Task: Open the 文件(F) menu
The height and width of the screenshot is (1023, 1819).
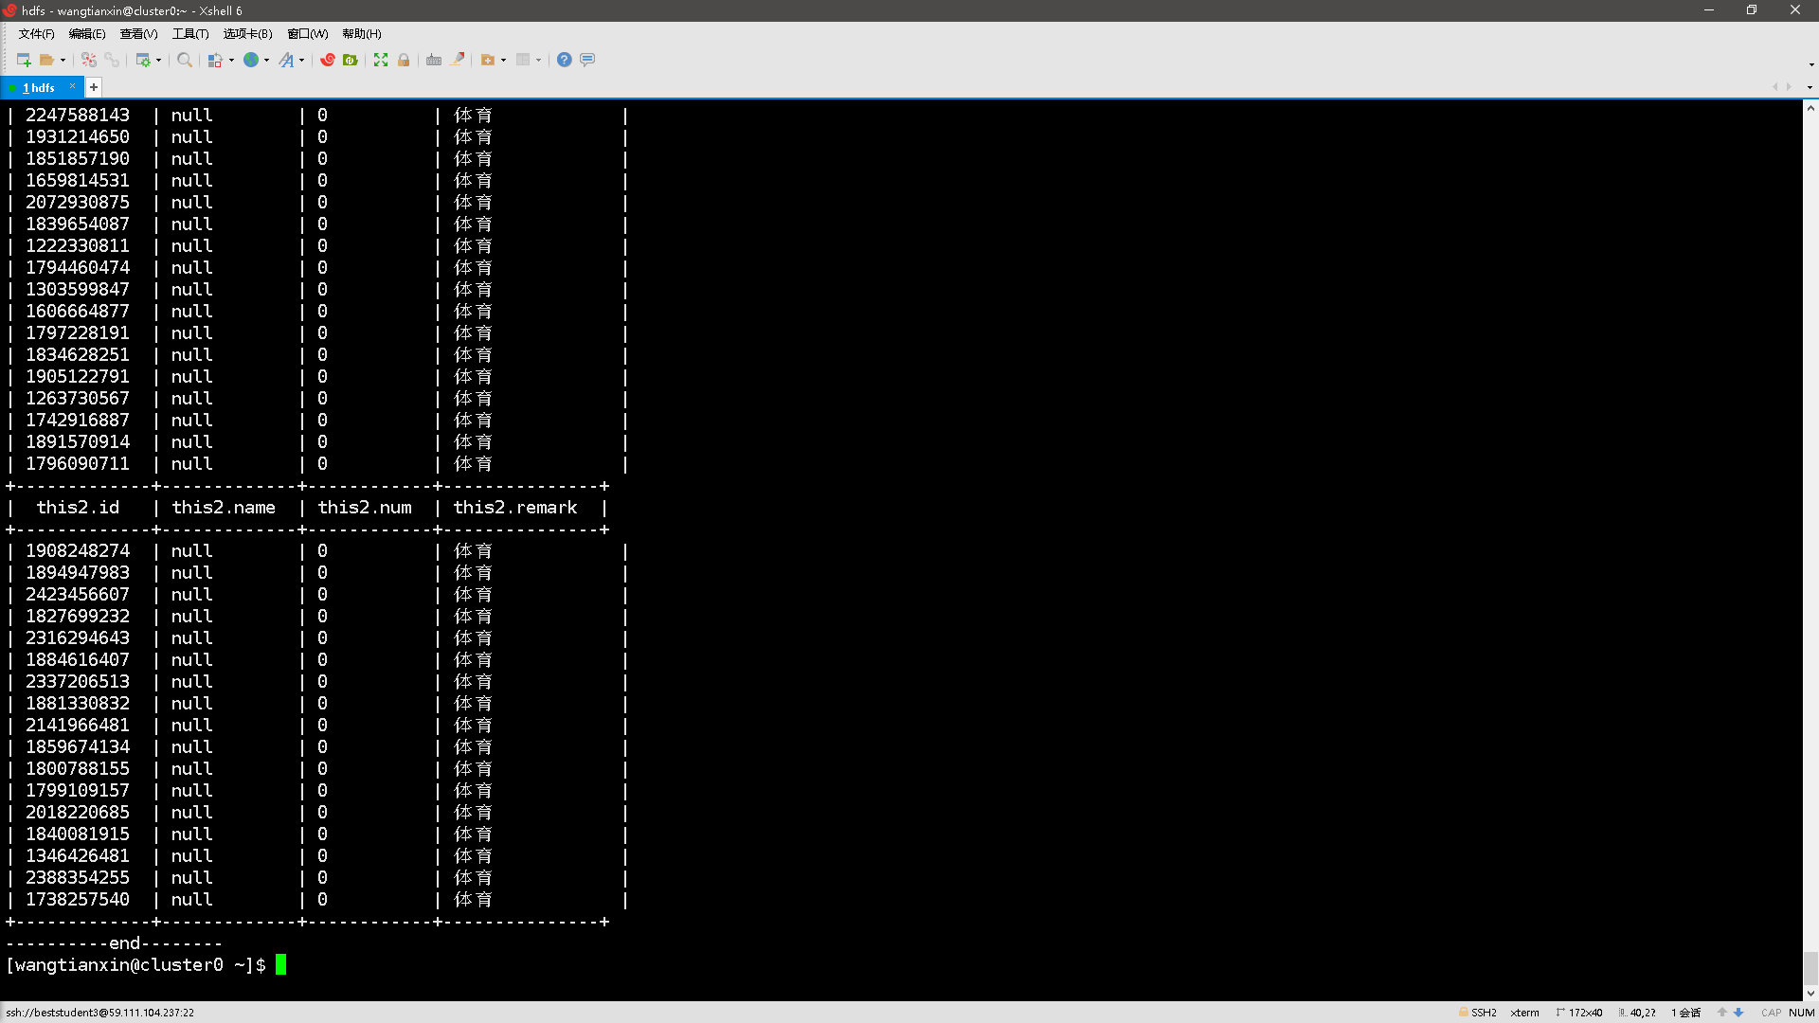Action: click(37, 34)
